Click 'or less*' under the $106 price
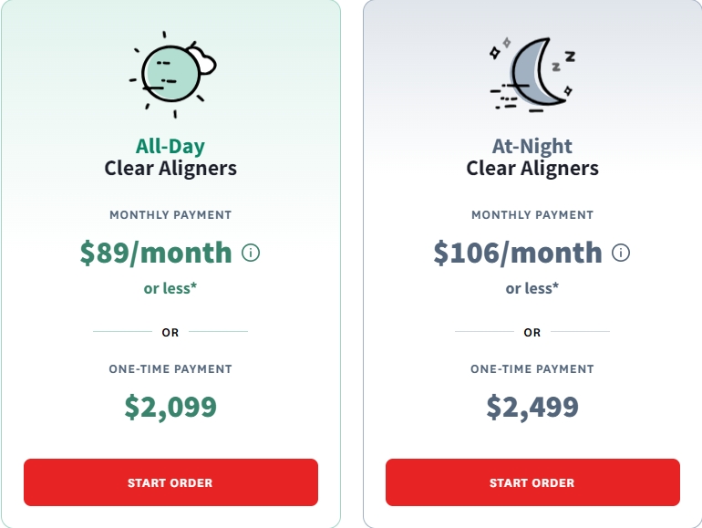 (532, 288)
